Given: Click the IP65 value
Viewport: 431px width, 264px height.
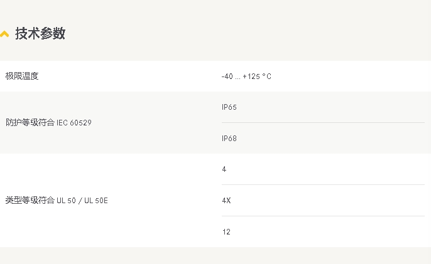Looking at the screenshot, I should [229, 107].
